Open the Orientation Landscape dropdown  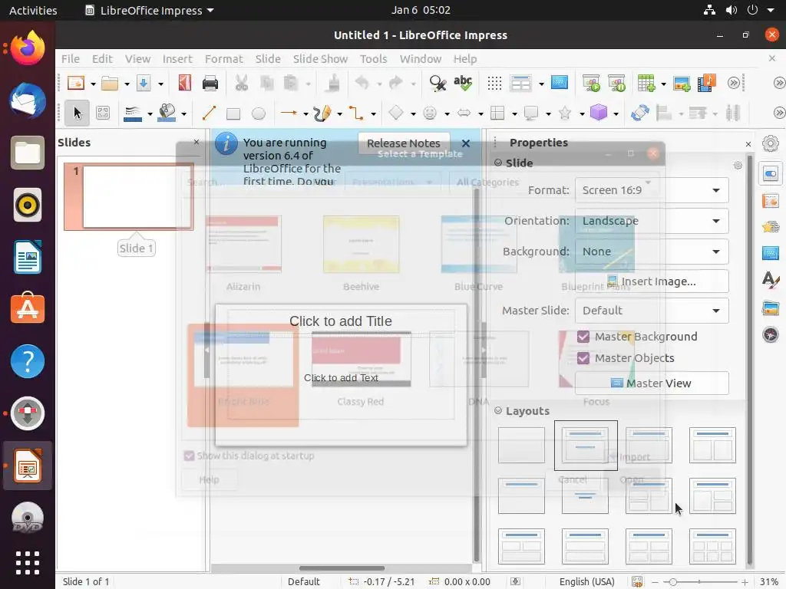652,221
